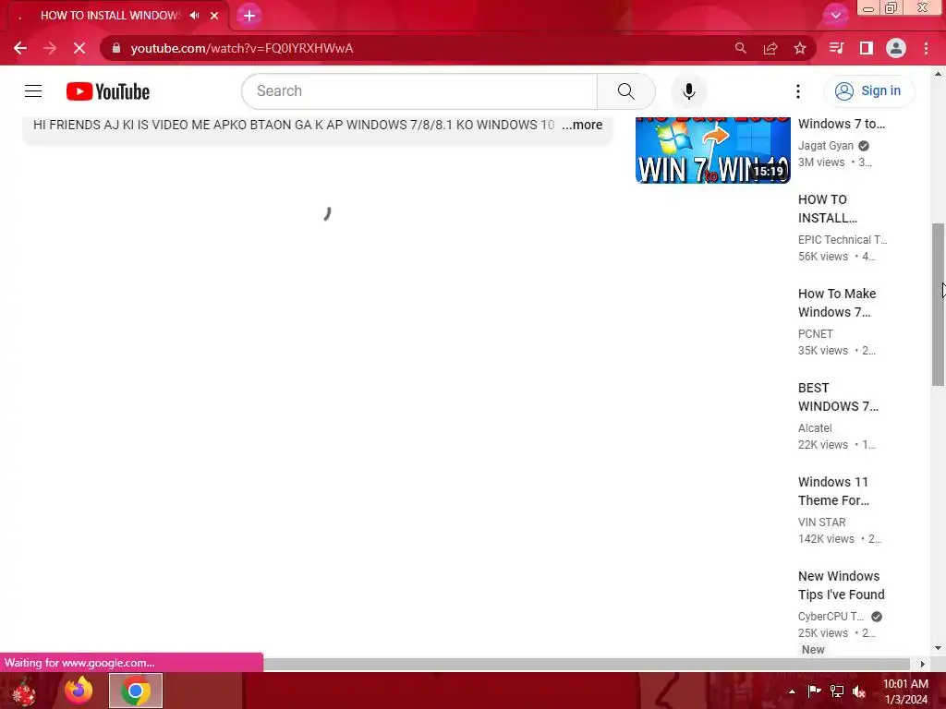
Task: Open network tray icon
Action: [837, 691]
